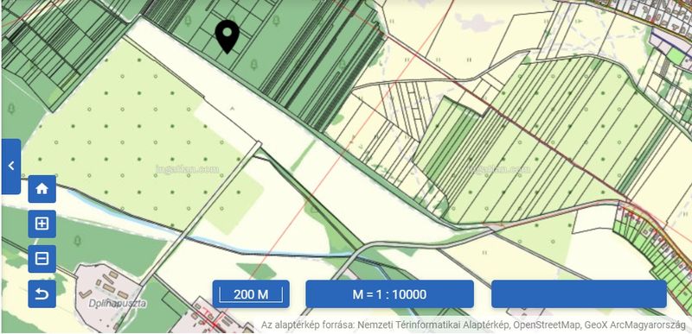Click the map source attribution text
Viewport: 692px width, 334px height.
(473, 325)
